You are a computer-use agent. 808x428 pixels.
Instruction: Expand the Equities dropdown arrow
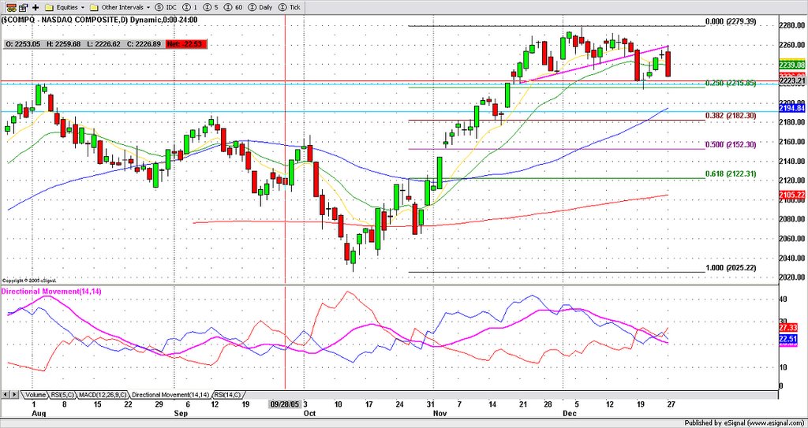point(82,8)
